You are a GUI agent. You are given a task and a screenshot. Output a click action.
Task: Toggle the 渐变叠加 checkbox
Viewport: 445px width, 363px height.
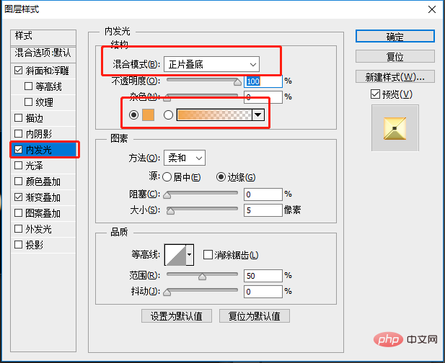coord(19,197)
